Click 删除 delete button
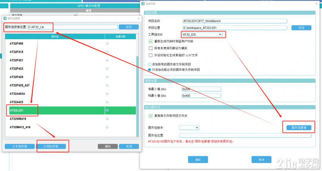The width and height of the screenshot is (322, 171). click(x=108, y=146)
